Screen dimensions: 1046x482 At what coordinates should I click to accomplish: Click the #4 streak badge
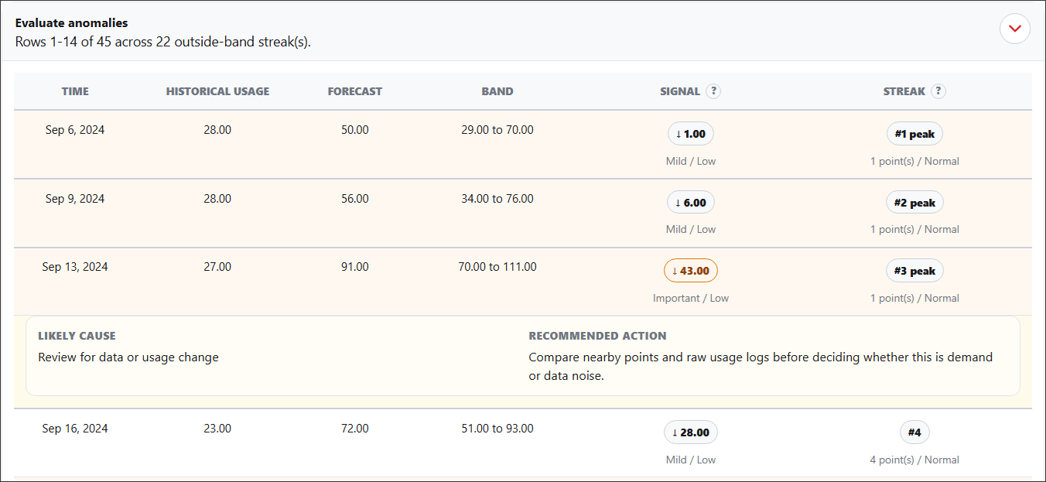tap(914, 432)
